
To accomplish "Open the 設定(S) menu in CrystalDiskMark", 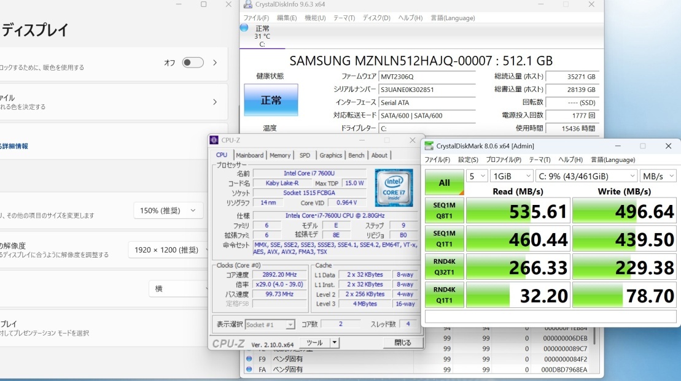I will click(x=468, y=160).
